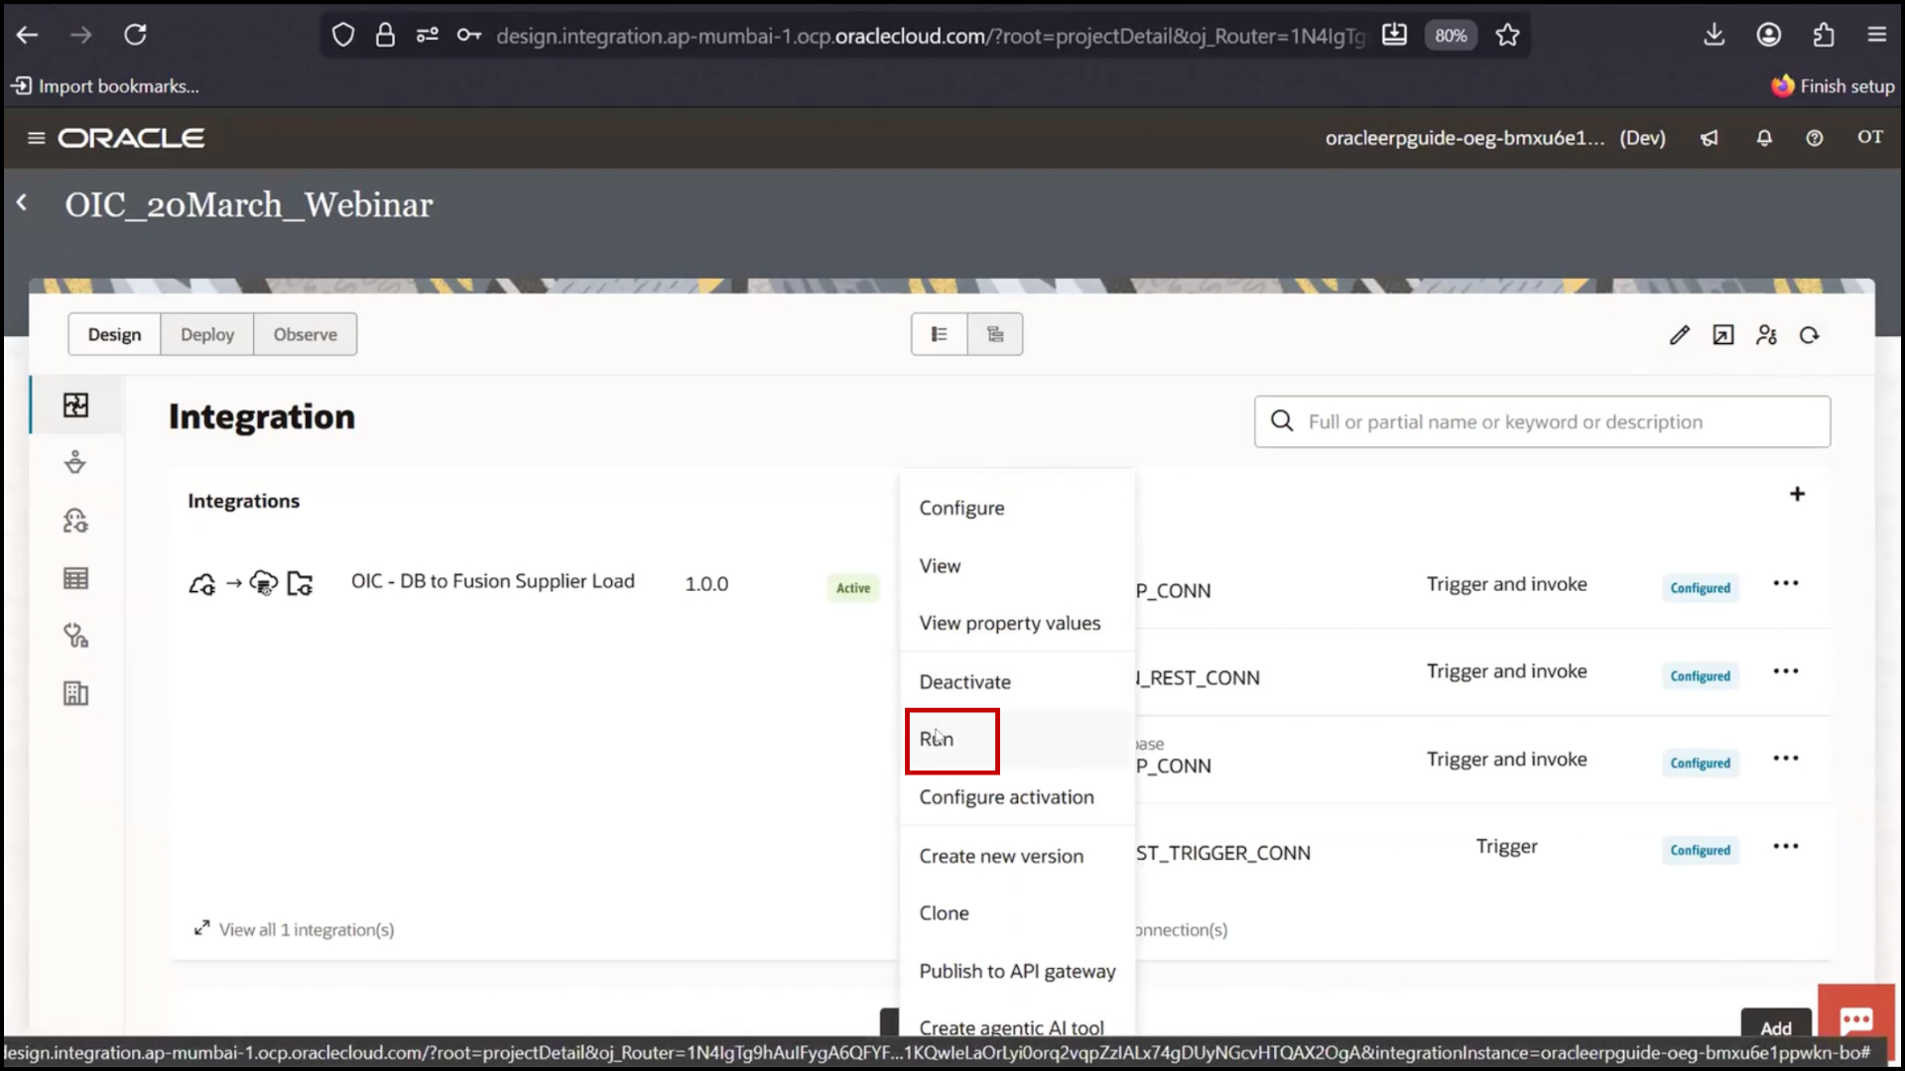Image resolution: width=1905 pixels, height=1071 pixels.
Task: Click the Active status badge
Action: click(853, 588)
